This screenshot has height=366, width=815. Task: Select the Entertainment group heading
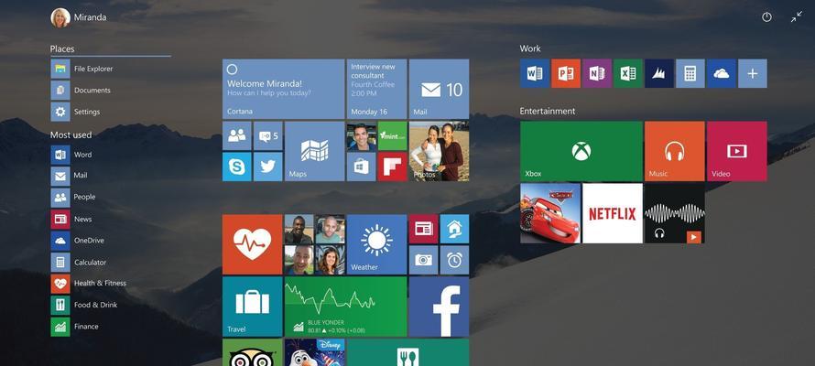(548, 111)
